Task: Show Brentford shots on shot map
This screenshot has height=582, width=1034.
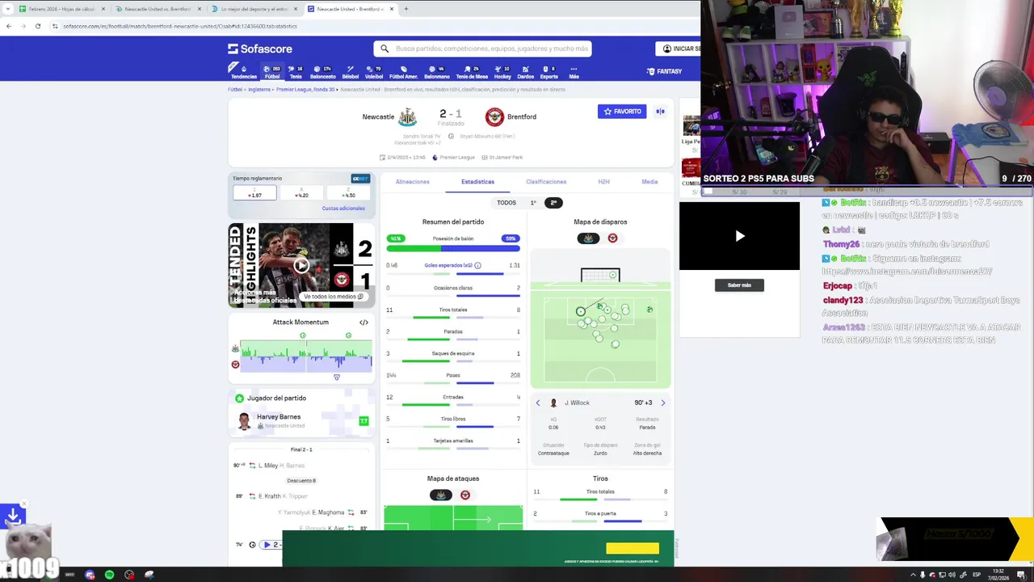Action: [612, 238]
